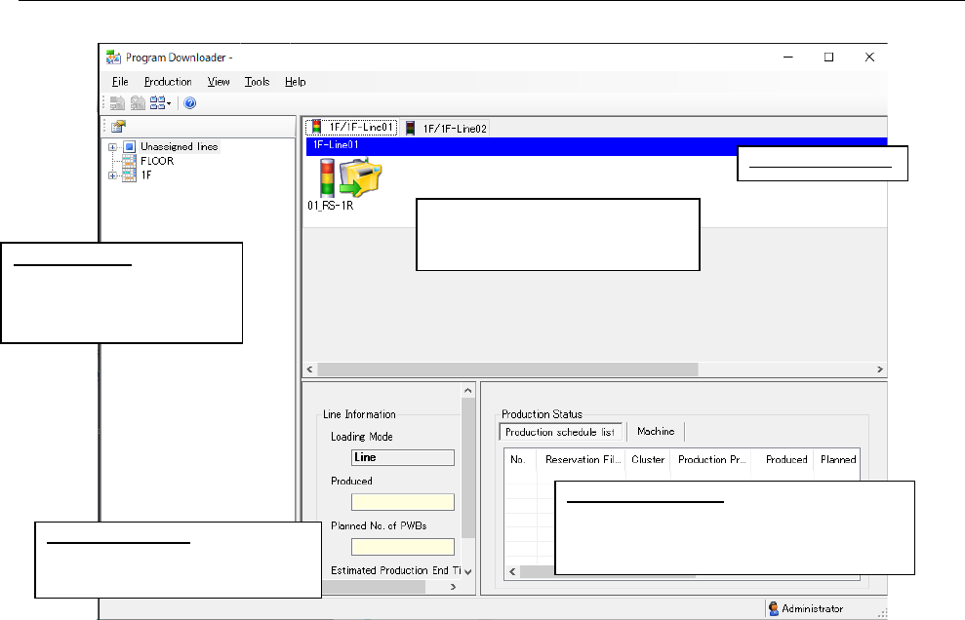Select the Production schedule list tab

[x=560, y=432]
